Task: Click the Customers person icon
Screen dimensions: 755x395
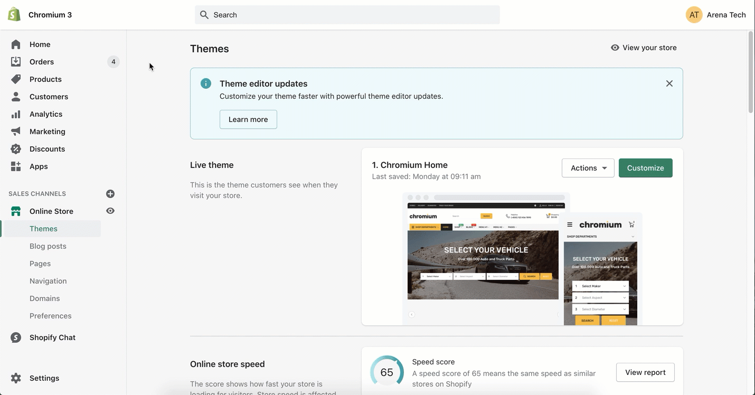Action: 16,97
